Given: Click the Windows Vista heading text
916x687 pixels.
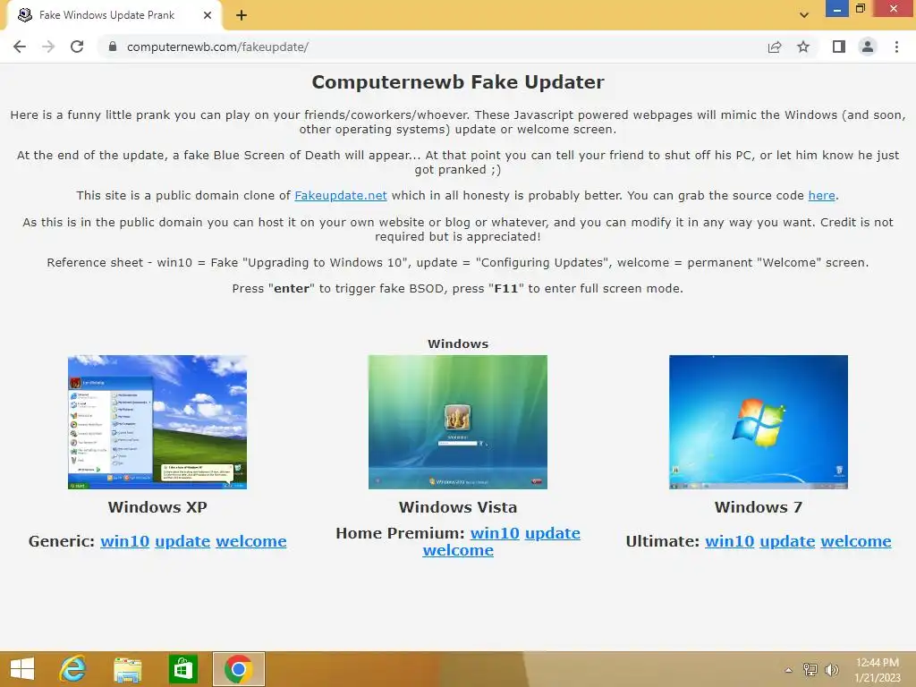Looking at the screenshot, I should tap(458, 507).
